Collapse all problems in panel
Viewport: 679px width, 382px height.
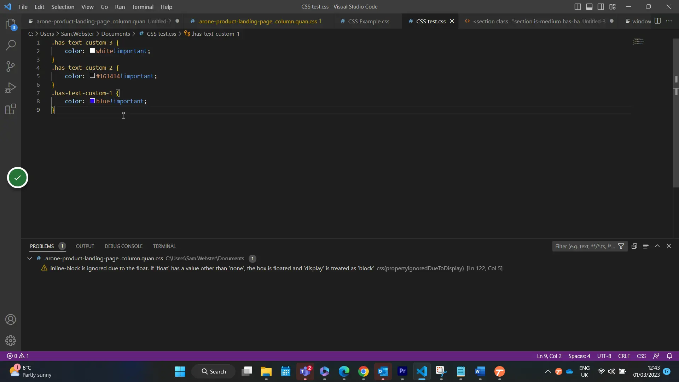[634, 246]
